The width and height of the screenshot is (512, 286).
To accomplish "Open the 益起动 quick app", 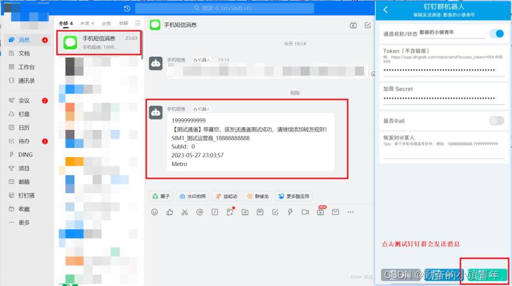I will coord(226,196).
